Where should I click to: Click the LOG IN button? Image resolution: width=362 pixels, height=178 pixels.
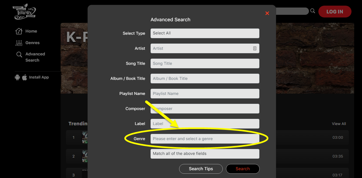(335, 12)
